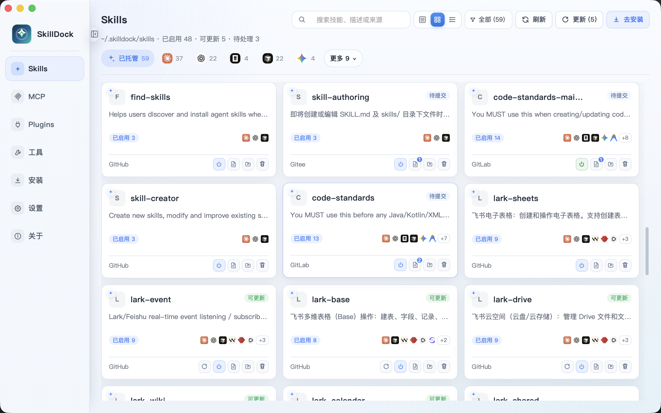Image resolution: width=661 pixels, height=413 pixels.
Task: Delete the lark-drive skill
Action: pos(625,366)
